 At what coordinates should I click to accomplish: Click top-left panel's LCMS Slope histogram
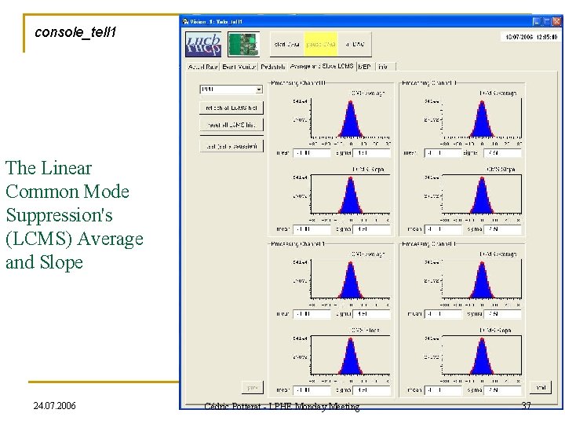pyautogui.click(x=350, y=195)
